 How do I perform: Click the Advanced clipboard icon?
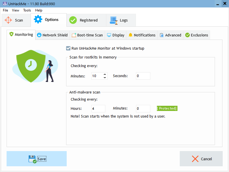coord(162,35)
